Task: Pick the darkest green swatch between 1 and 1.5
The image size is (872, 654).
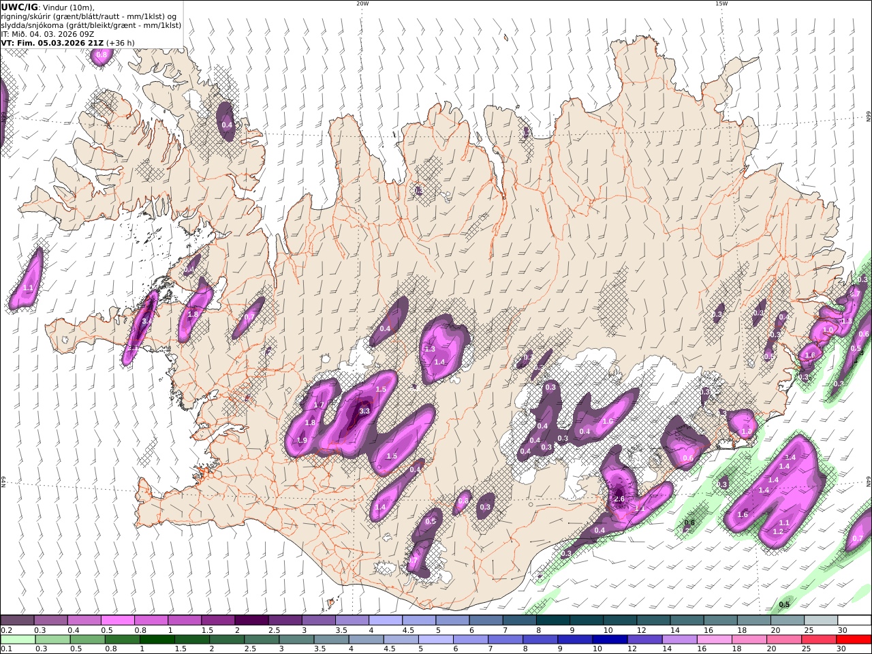Action: pyautogui.click(x=158, y=640)
